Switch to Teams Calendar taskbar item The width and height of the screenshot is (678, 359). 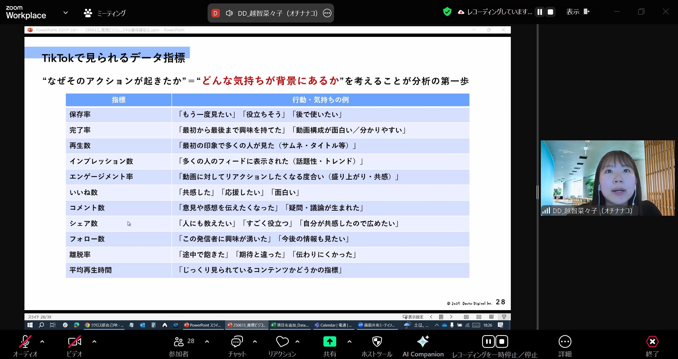[333, 325]
